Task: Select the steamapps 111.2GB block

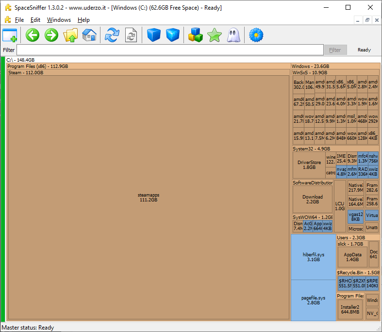Action: [149, 197]
